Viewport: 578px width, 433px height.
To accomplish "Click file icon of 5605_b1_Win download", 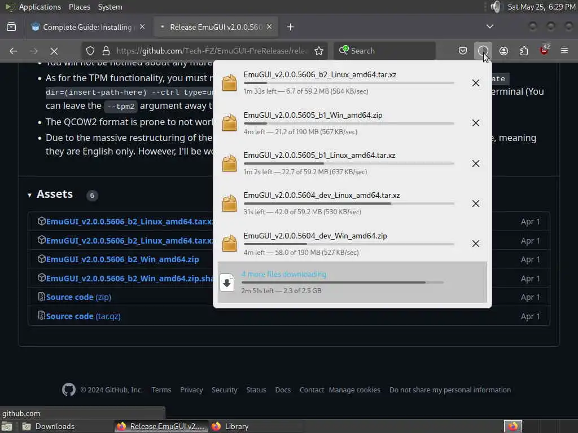I will (229, 122).
